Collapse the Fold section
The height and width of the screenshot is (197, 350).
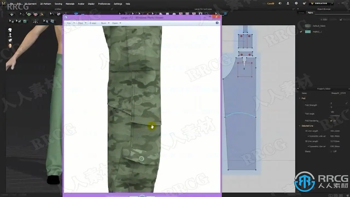(x=300, y=98)
